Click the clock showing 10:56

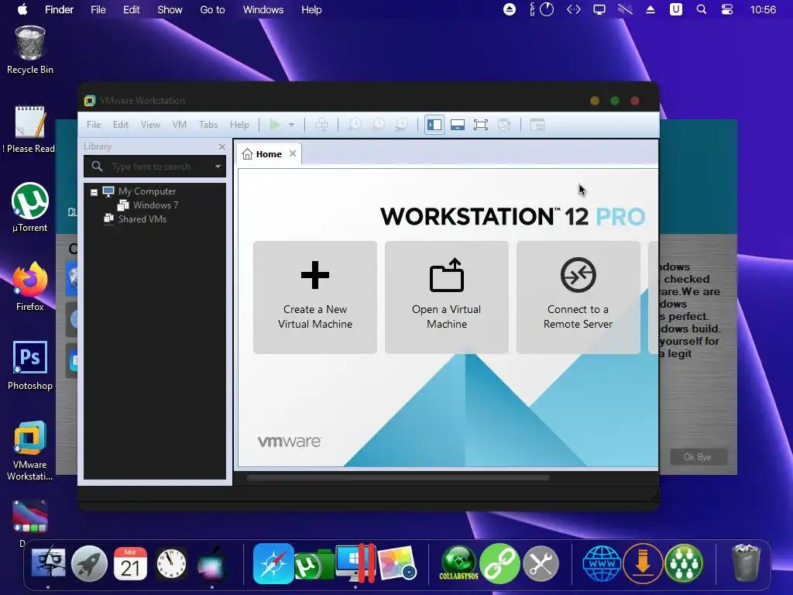pos(763,9)
